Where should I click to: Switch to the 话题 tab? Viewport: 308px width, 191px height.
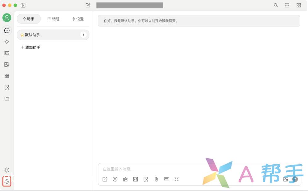pyautogui.click(x=53, y=19)
